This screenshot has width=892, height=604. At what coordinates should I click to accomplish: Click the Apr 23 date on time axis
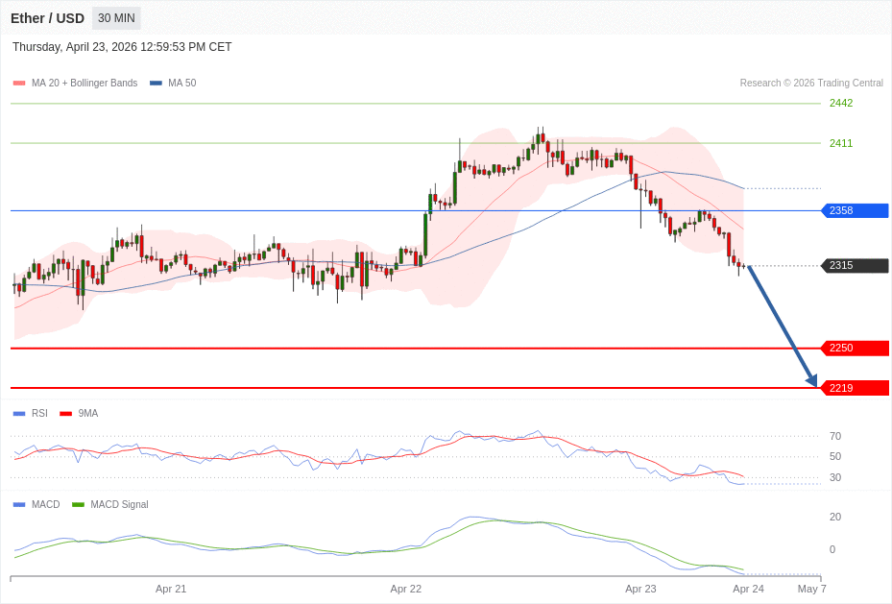pos(640,589)
